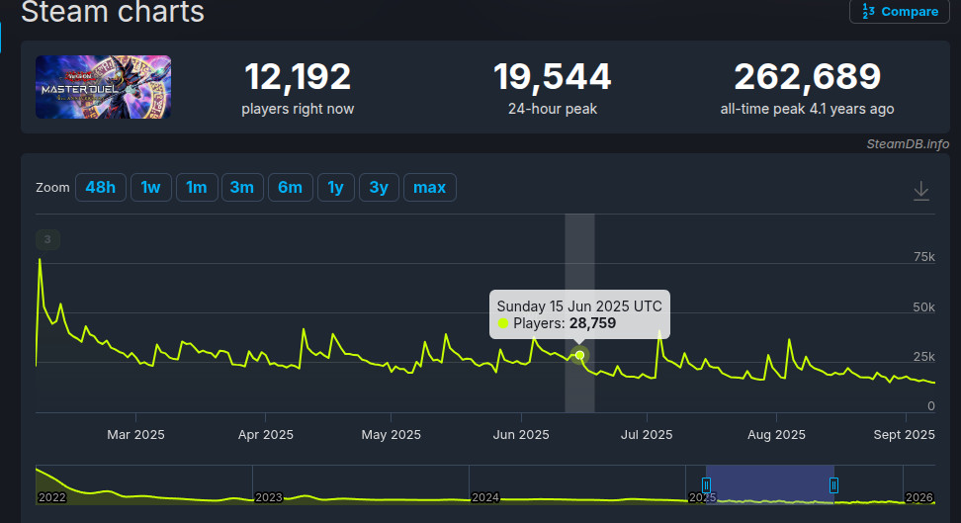Click the 25k y-axis label
This screenshot has width=961, height=523.
[x=924, y=357]
